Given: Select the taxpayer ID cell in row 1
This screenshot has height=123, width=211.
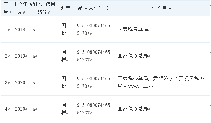Looking at the screenshot, I should 93,29.
